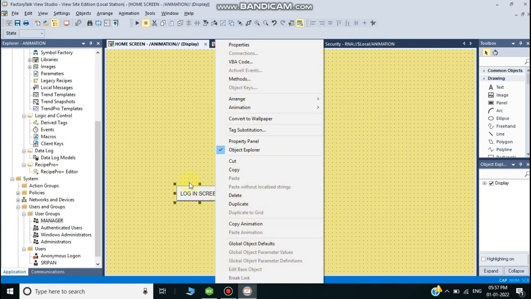Choose Convert to Wallpaper
Screen dimensions: 531x299
click(x=269, y=119)
